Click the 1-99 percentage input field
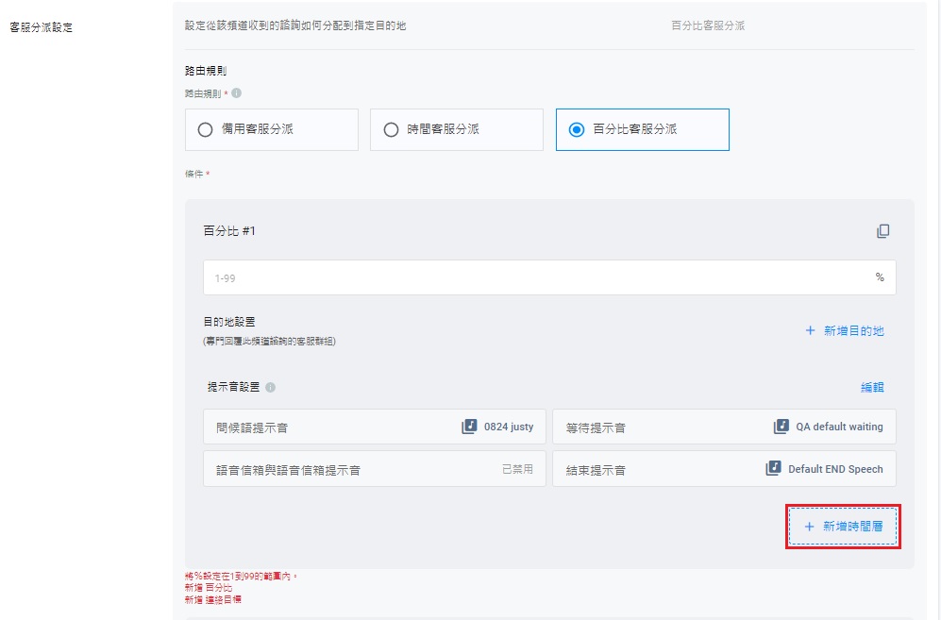 click(x=549, y=277)
